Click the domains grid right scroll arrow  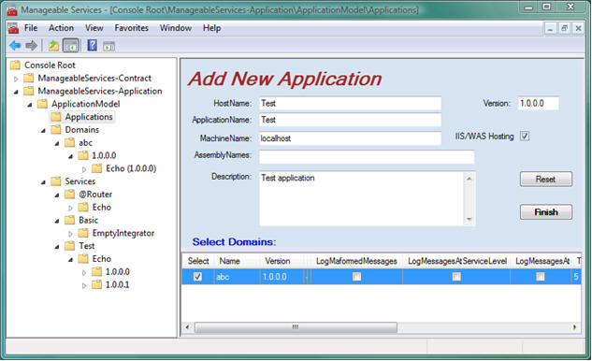click(x=574, y=327)
